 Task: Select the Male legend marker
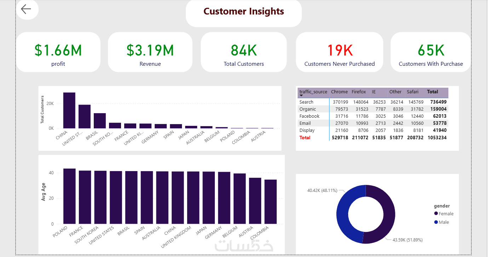coord(436,222)
